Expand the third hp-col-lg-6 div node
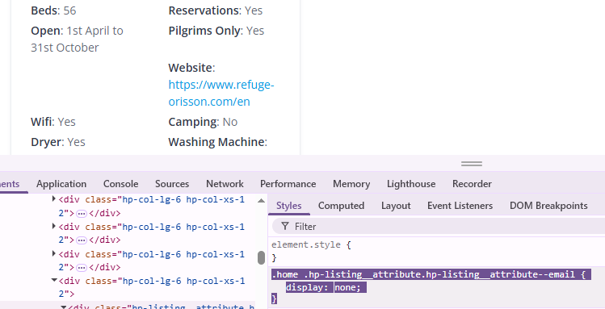 point(53,253)
